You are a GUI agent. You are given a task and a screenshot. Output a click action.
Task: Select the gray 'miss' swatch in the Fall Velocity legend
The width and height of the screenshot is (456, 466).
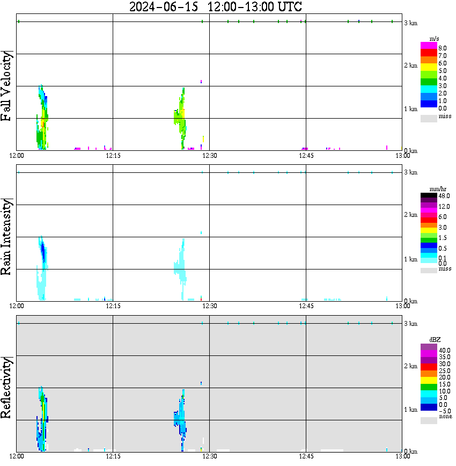(429, 119)
